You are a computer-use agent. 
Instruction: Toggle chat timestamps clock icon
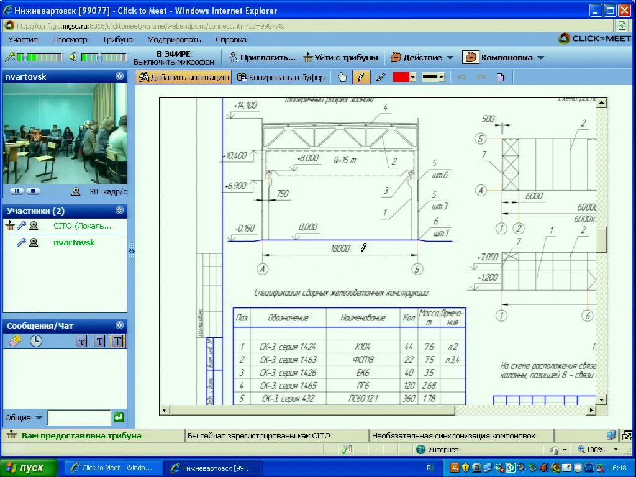tap(36, 341)
